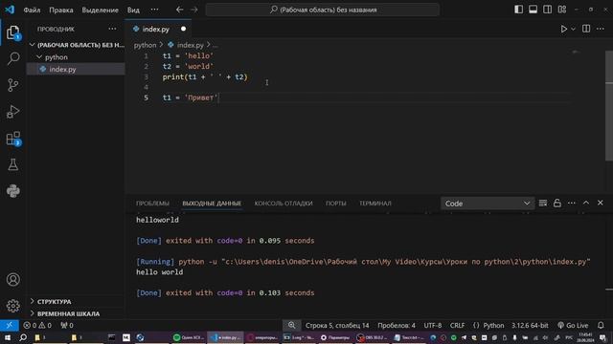Screen dimensions: 613x344
Task: Toggle secondary sidebar visibility
Action: point(547,10)
